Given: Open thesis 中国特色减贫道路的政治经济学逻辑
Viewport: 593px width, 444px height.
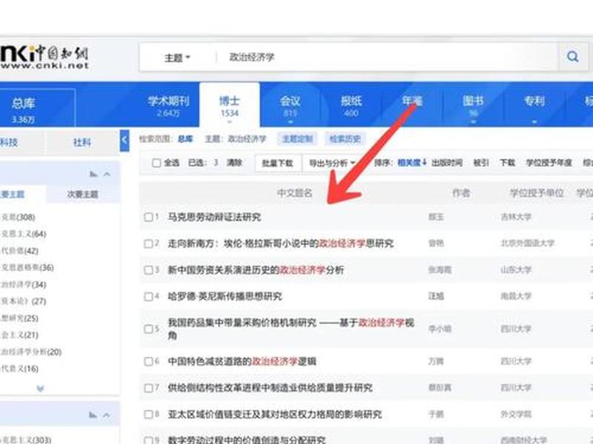Looking at the screenshot, I should 242,361.
